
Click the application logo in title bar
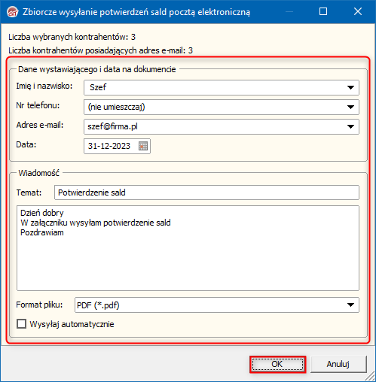pyautogui.click(x=13, y=12)
